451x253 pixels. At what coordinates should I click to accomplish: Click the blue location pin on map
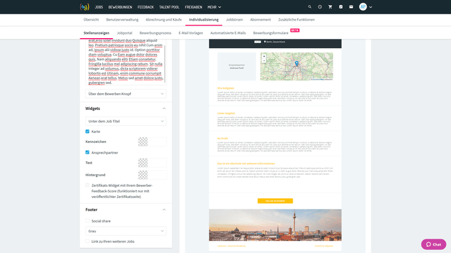point(296,63)
